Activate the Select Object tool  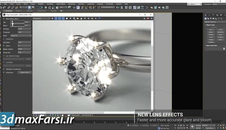coord(30,8)
